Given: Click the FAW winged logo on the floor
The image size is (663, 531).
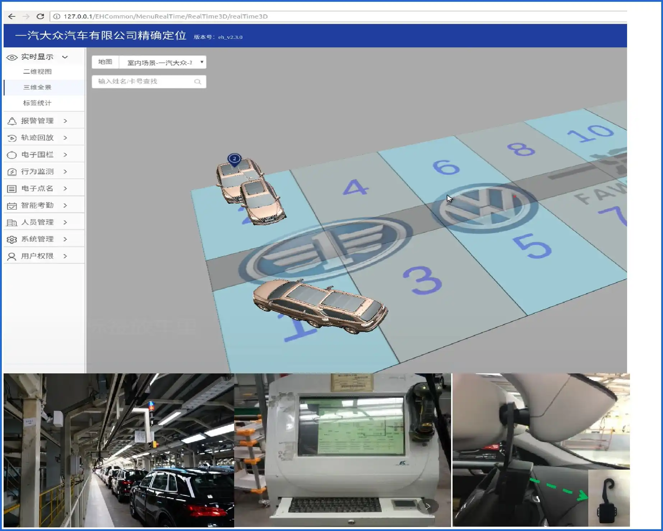Looking at the screenshot, I should 325,250.
